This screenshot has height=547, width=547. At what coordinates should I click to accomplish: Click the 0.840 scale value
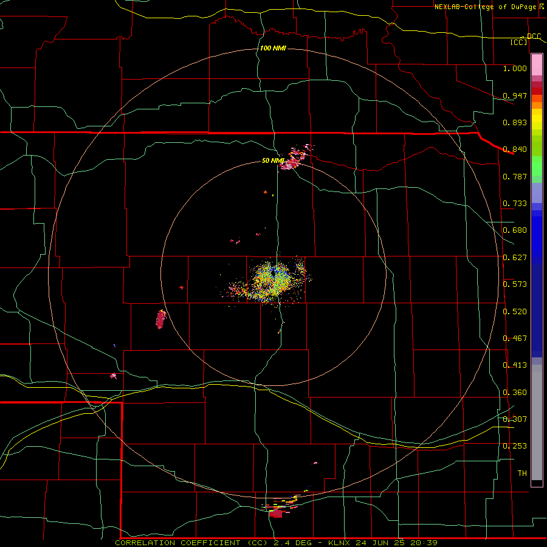[x=515, y=150]
